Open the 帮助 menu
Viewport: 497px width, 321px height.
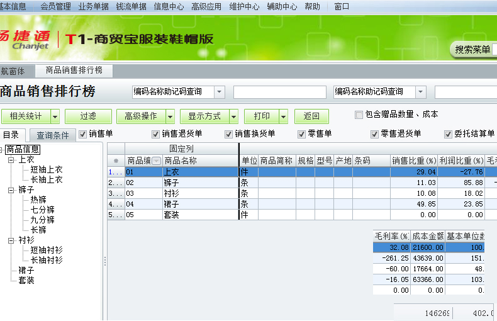[312, 6]
